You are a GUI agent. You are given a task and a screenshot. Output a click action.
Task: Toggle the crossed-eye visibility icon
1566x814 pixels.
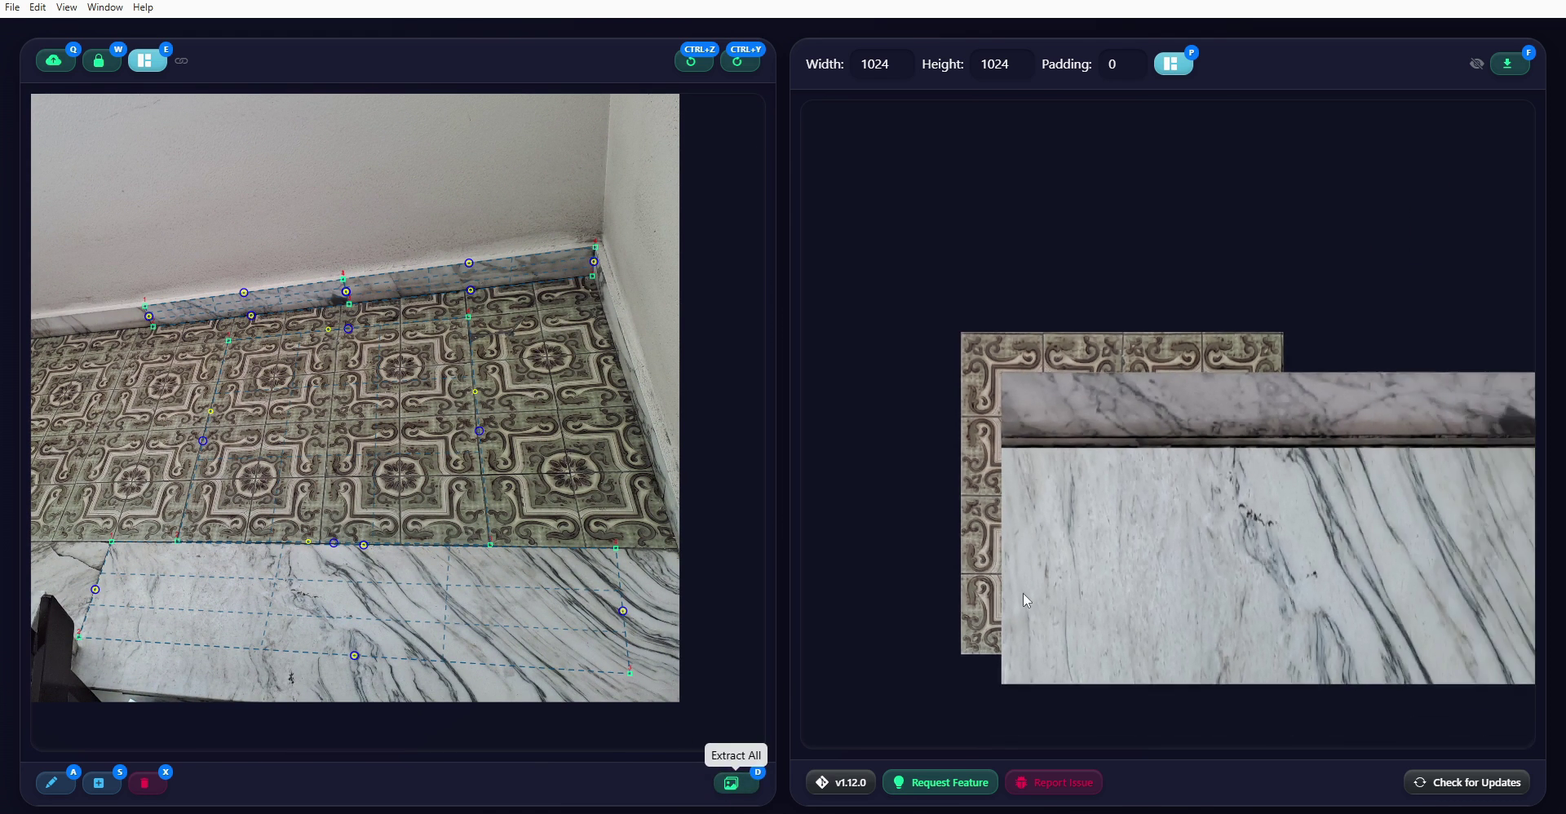point(1476,64)
